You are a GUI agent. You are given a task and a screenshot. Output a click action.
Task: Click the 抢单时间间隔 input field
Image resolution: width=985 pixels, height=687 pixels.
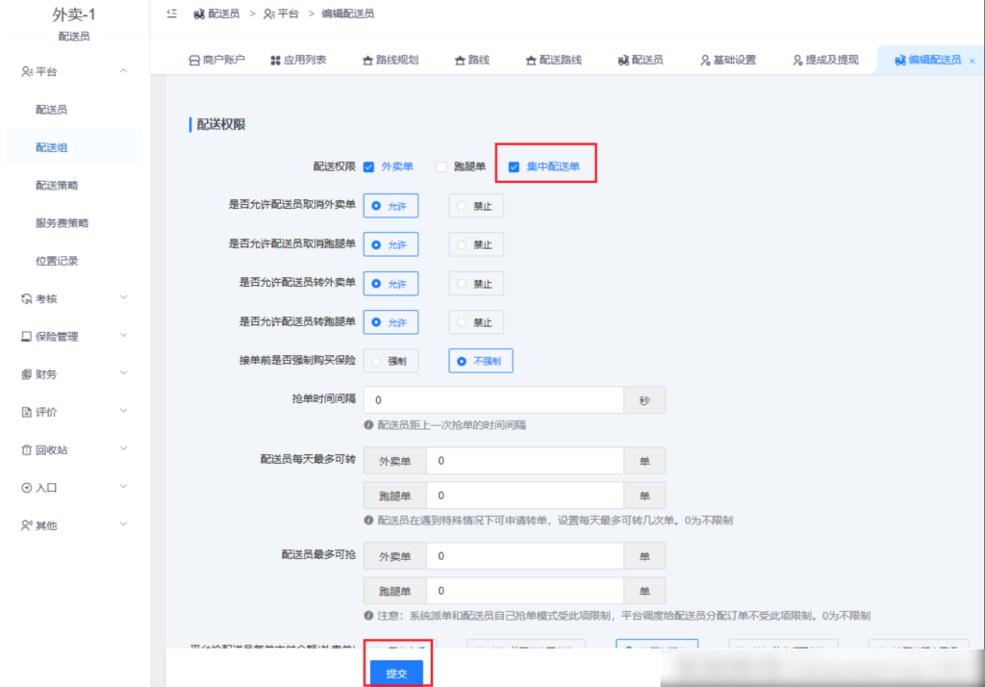[492, 399]
